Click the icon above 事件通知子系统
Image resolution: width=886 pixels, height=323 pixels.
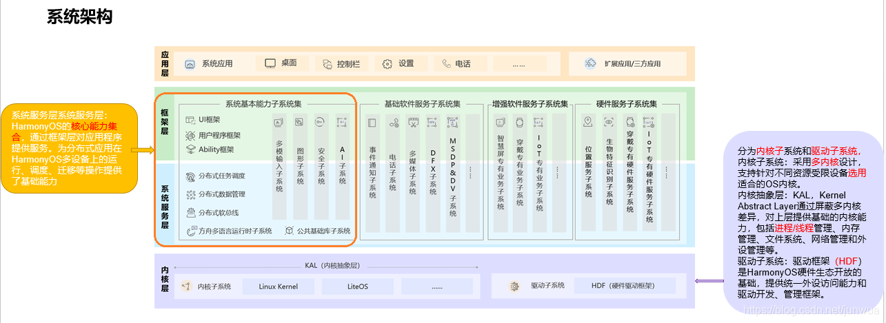pos(373,123)
